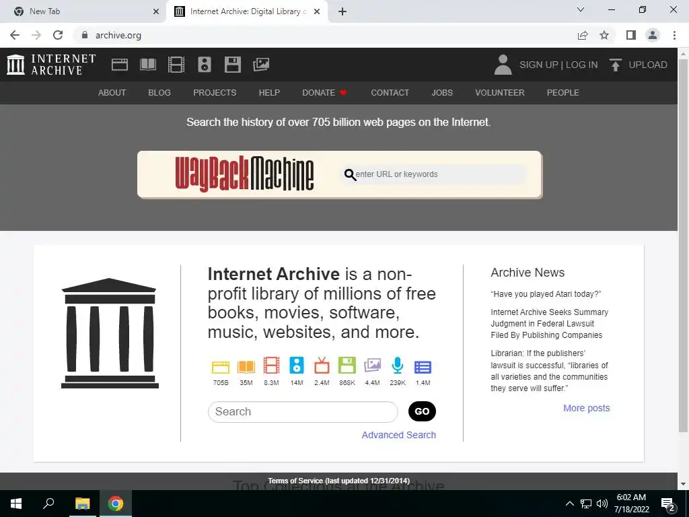
Task: Select the purple images icon labeled 4.4M
Action: pos(372,366)
